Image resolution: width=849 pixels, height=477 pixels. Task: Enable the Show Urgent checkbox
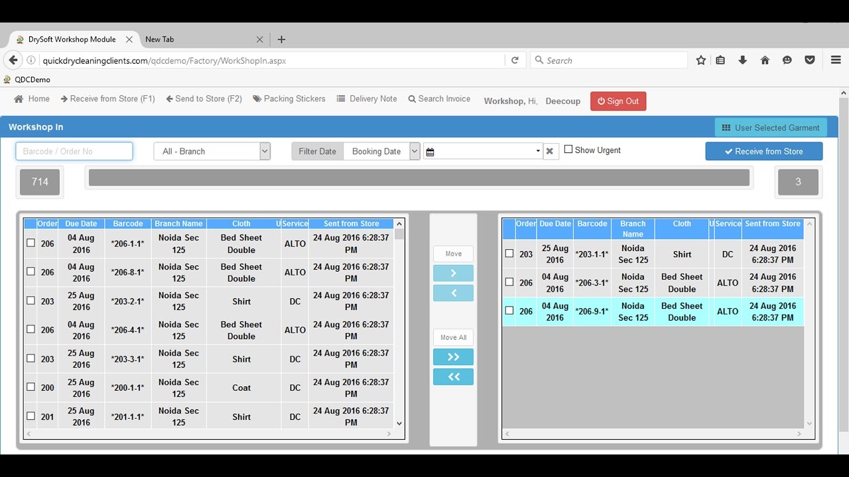tap(568, 150)
